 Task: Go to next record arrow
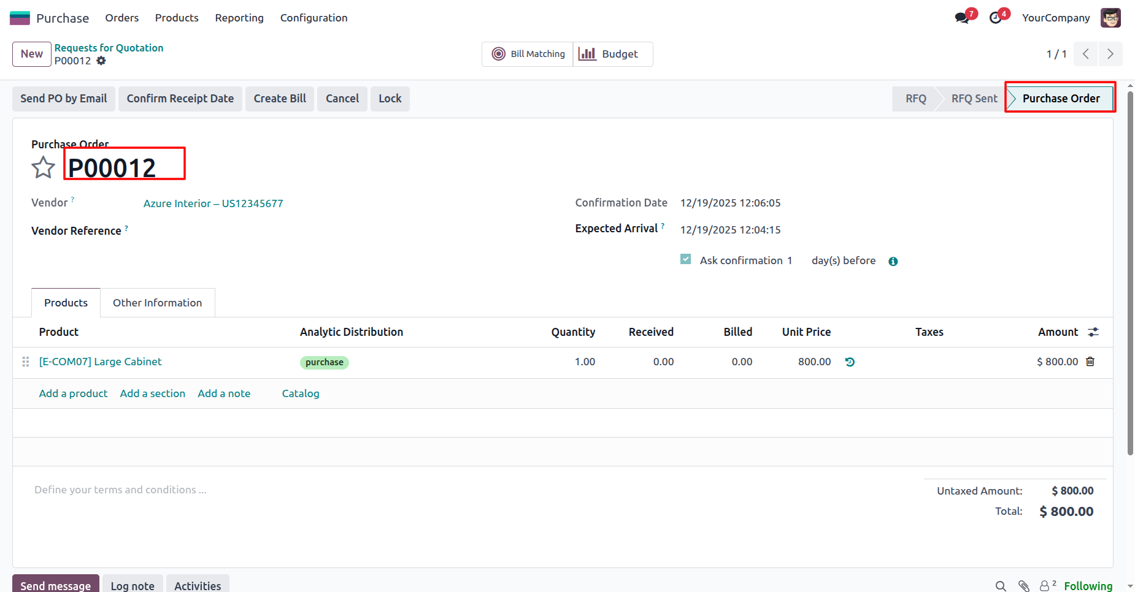(1110, 54)
